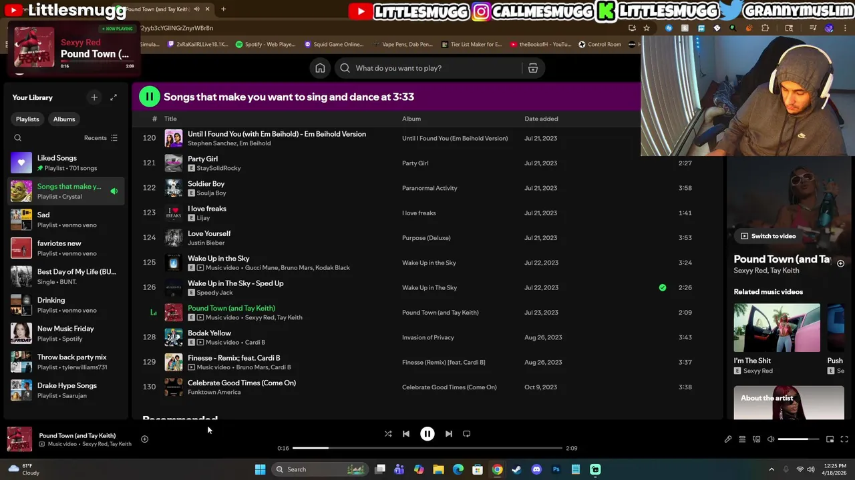Open the Squid Game Online bookmark

334,45
